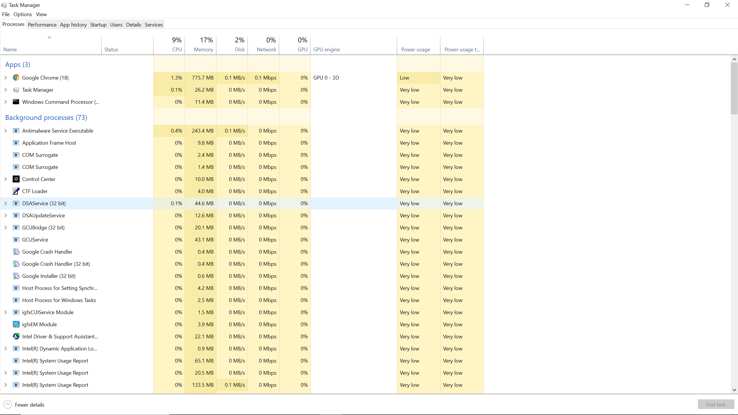738x415 pixels.
Task: Sort by the Power usage column header
Action: (x=419, y=45)
